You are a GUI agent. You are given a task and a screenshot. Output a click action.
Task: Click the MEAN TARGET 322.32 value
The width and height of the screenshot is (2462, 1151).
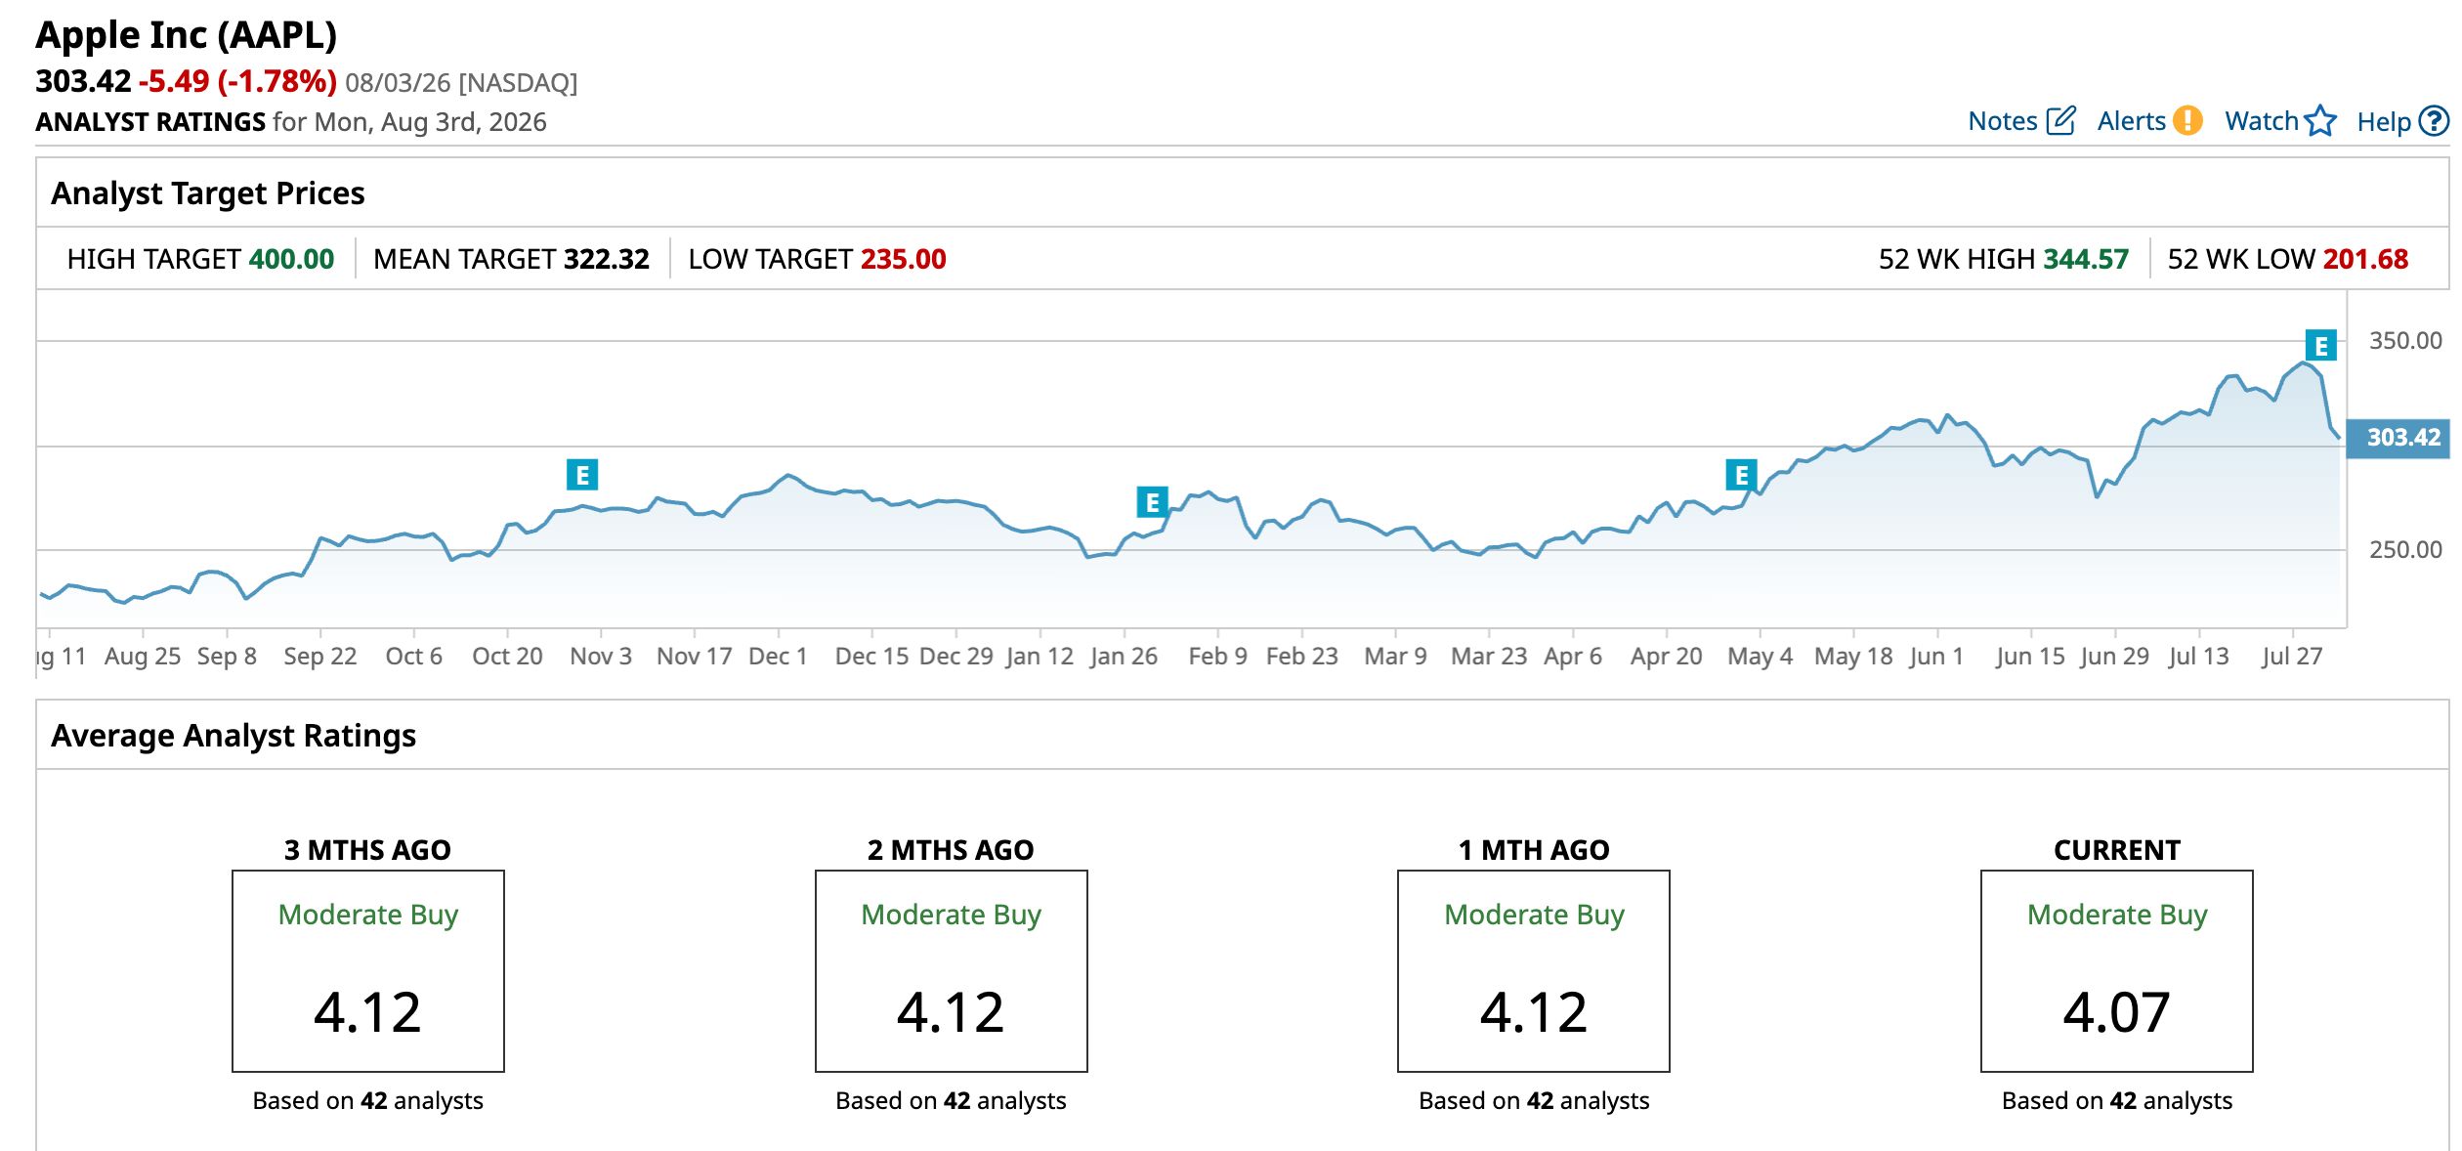(x=607, y=259)
